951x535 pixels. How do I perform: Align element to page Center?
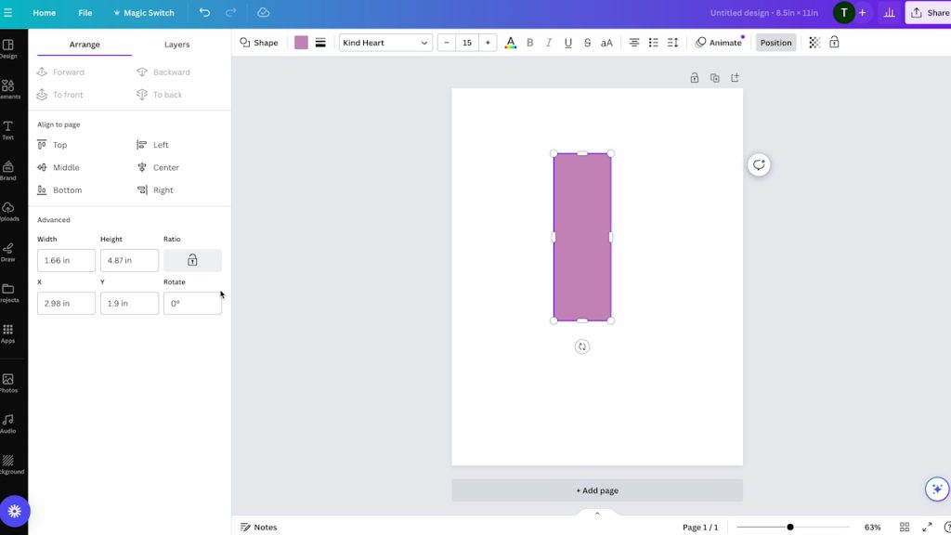point(158,168)
